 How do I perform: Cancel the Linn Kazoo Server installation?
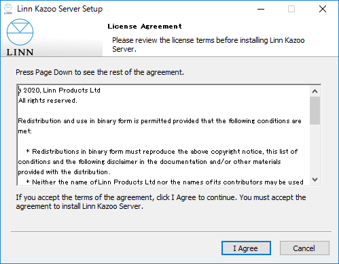pos(304,248)
